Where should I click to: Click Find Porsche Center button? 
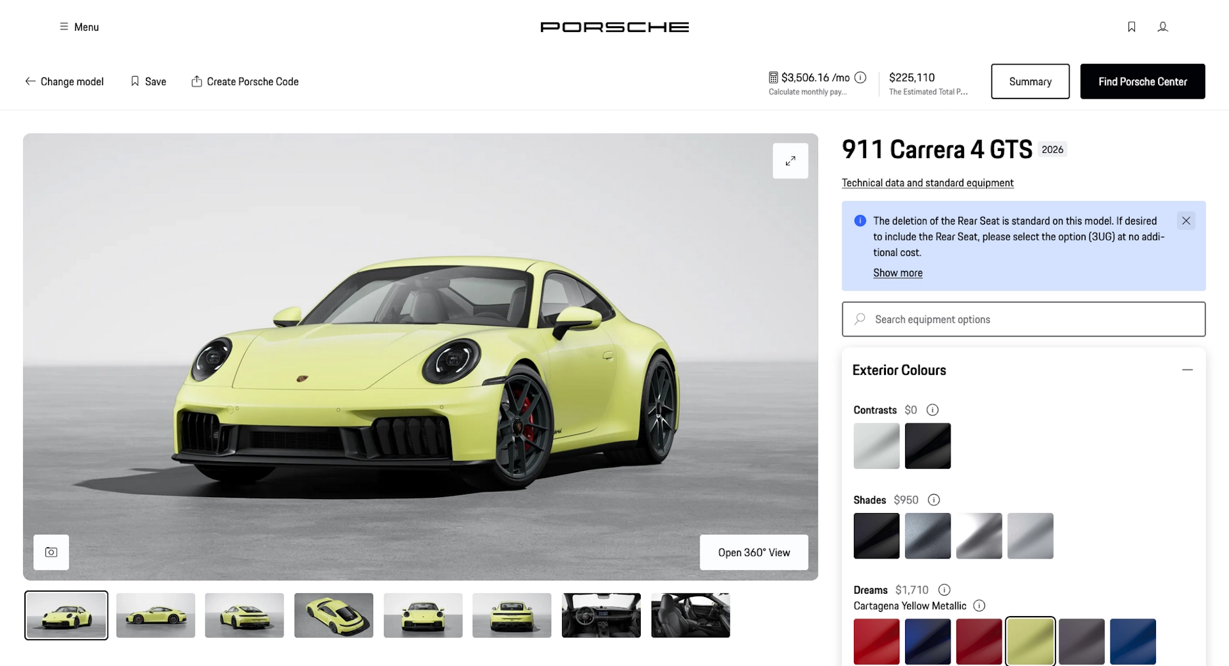tap(1142, 81)
